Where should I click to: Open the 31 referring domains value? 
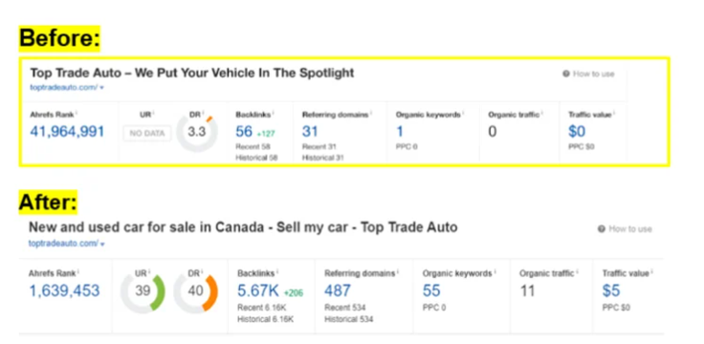[x=310, y=132]
